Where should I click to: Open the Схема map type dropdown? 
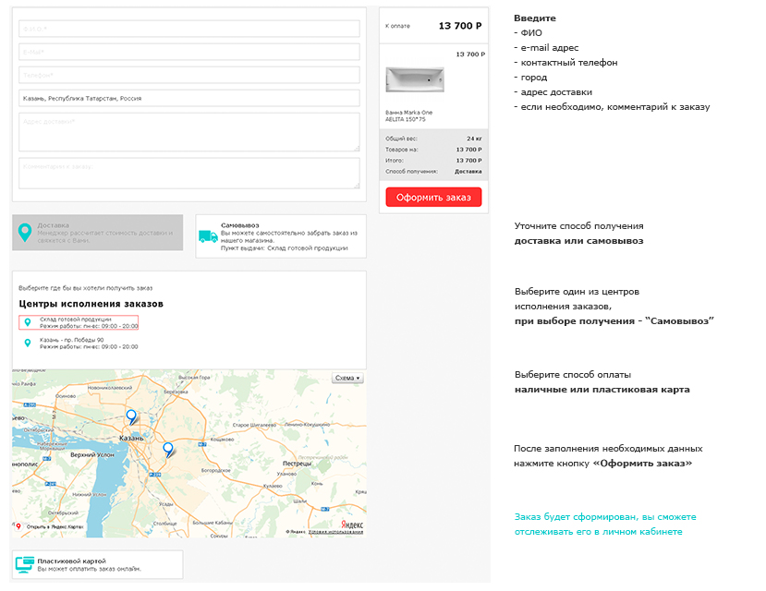click(x=347, y=378)
